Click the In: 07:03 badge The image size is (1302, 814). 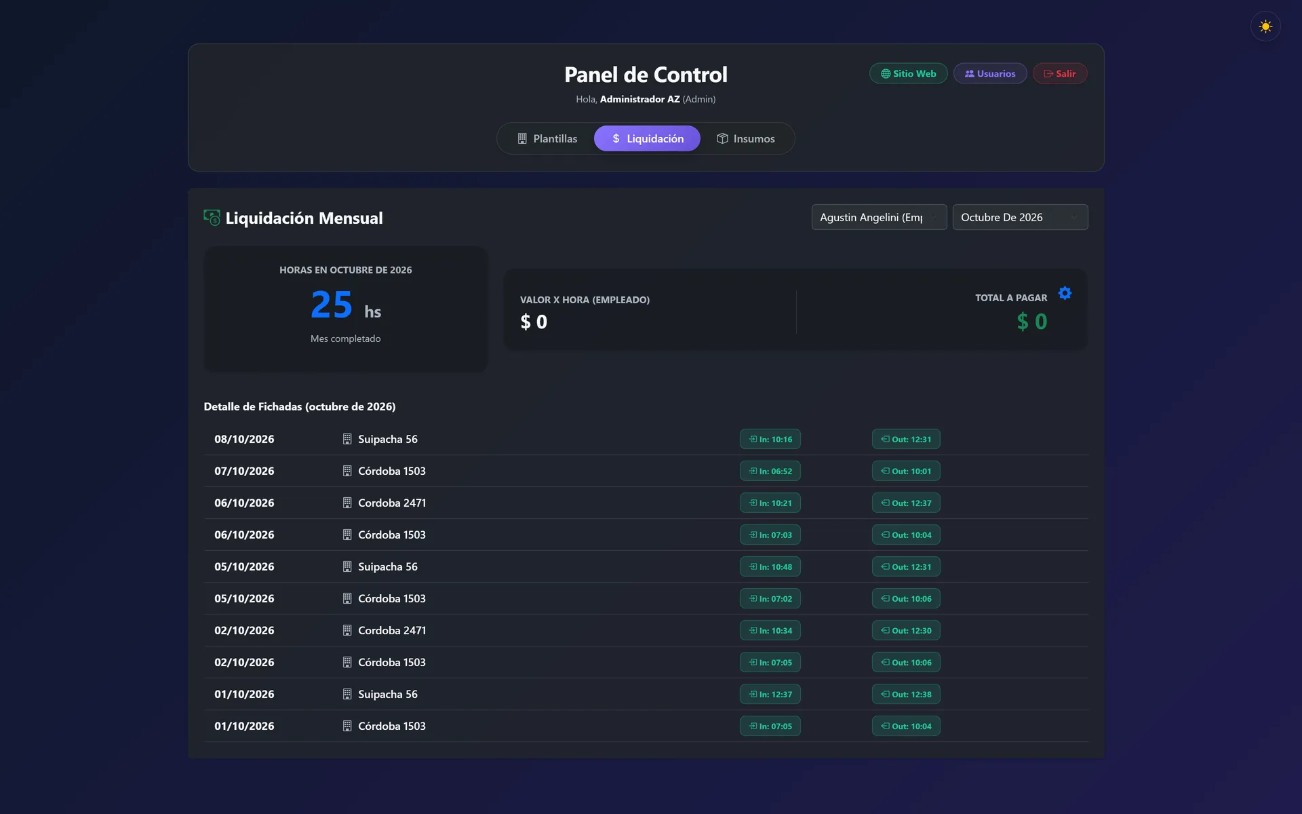click(770, 535)
